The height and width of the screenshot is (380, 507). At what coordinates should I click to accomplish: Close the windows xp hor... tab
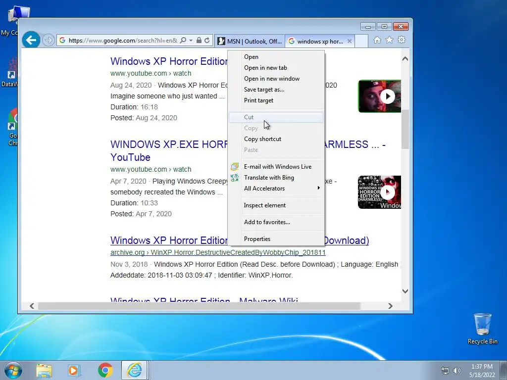point(350,41)
